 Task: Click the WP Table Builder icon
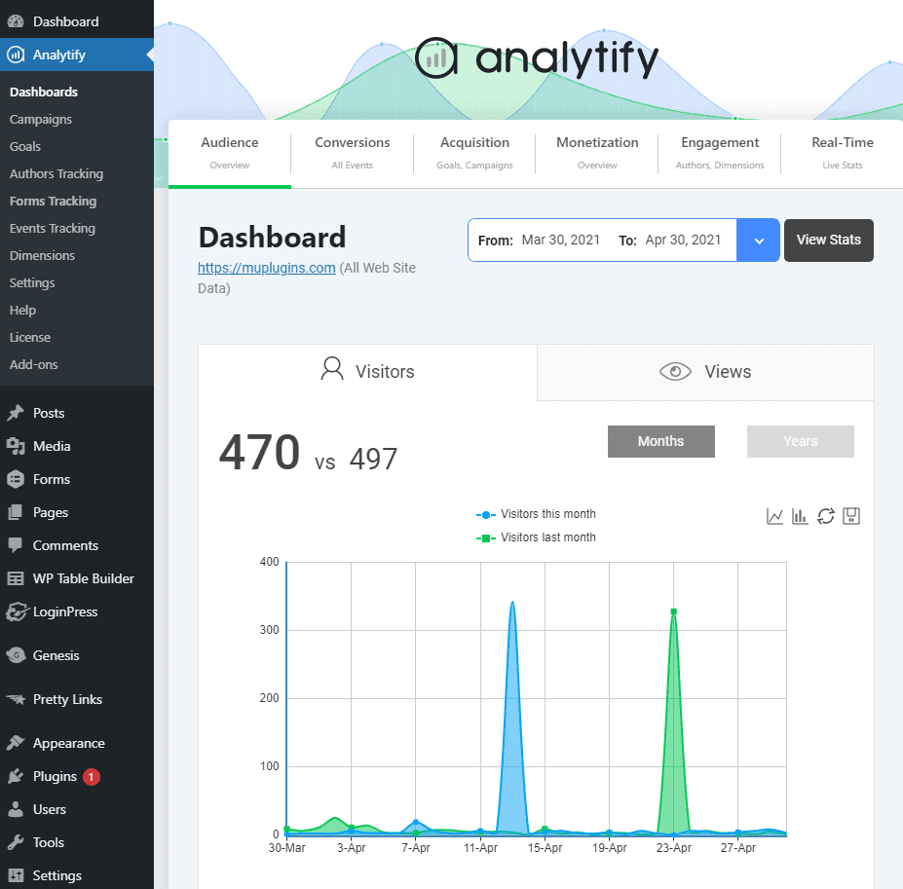pyautogui.click(x=16, y=578)
